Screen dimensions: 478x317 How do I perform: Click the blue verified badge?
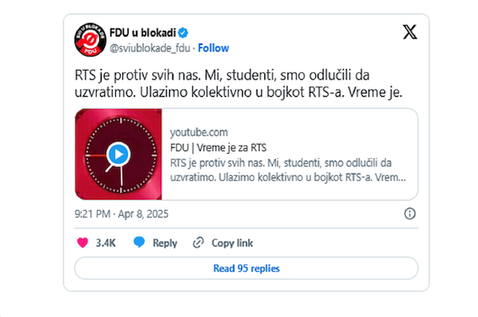(x=182, y=33)
